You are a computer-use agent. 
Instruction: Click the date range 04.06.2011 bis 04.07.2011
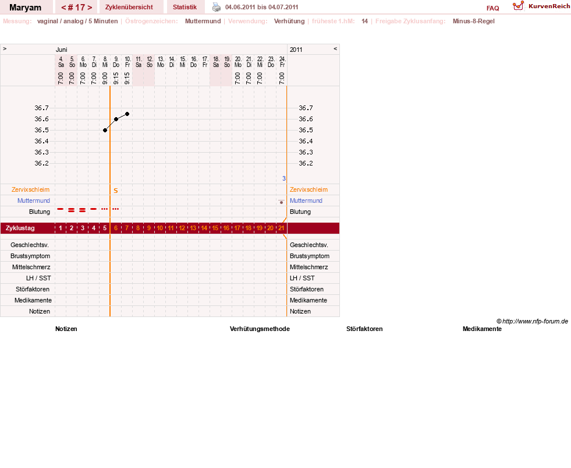pos(262,8)
